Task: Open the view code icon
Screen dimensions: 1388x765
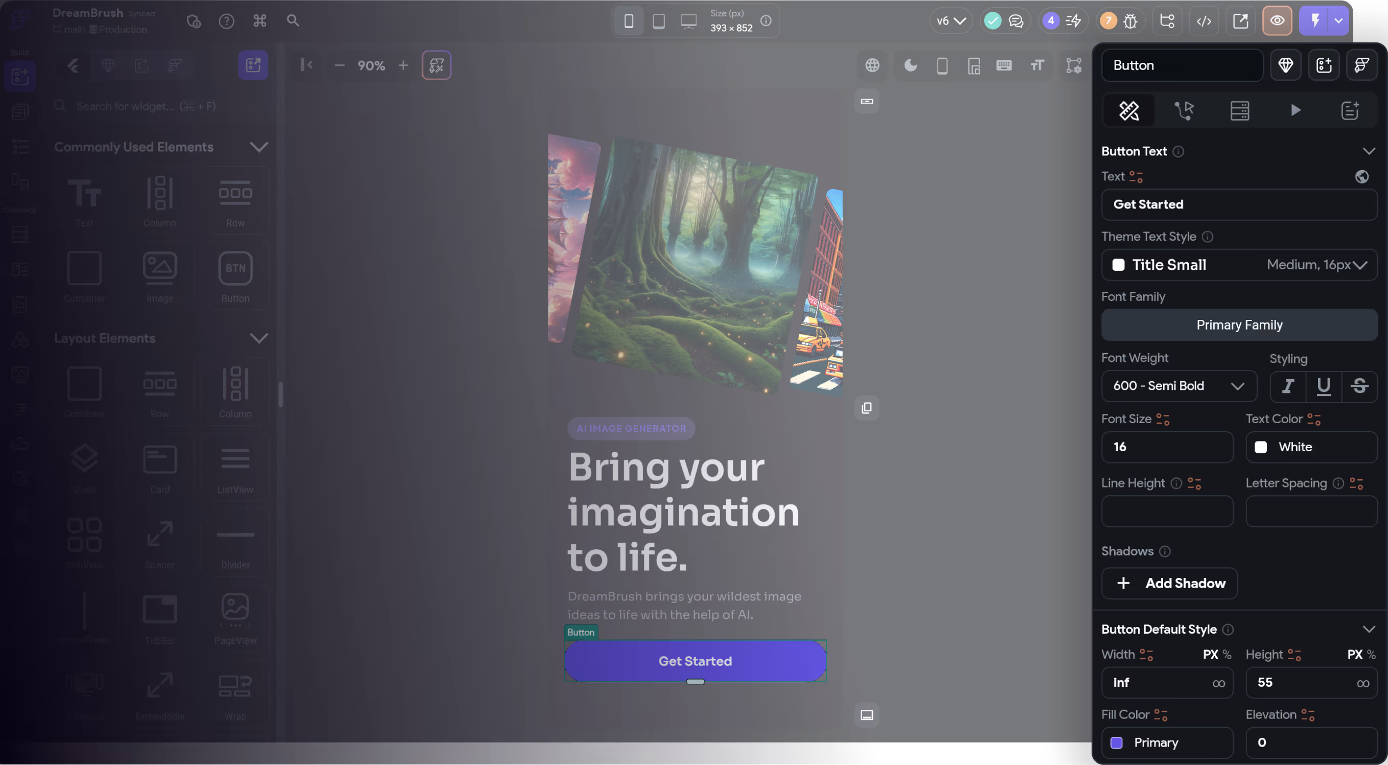Action: 1204,21
